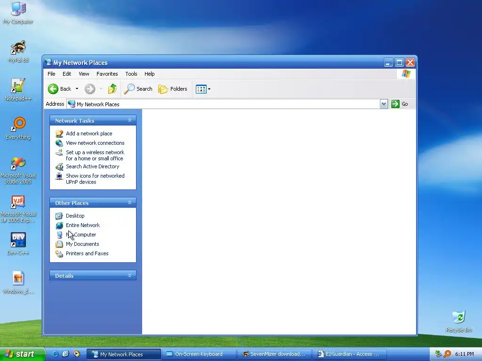Viewport: 482px width, 361px height.
Task: Select the MyPal 68 desktop shortcut
Action: 18,52
